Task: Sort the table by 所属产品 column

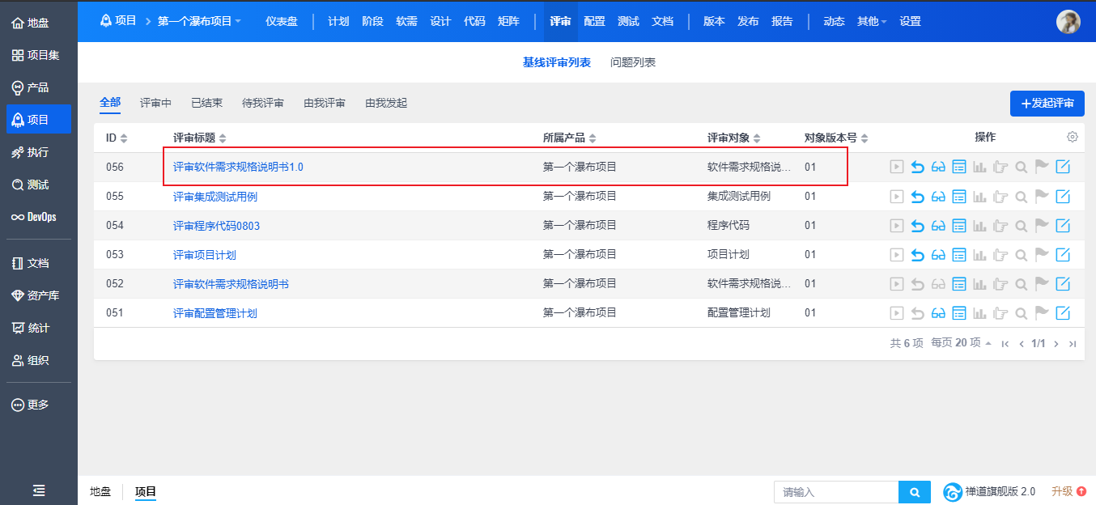Action: pyautogui.click(x=570, y=138)
